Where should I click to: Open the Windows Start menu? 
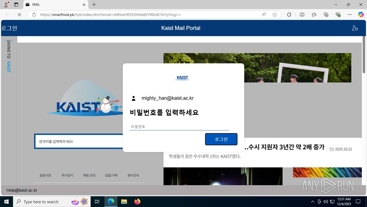click(6, 202)
